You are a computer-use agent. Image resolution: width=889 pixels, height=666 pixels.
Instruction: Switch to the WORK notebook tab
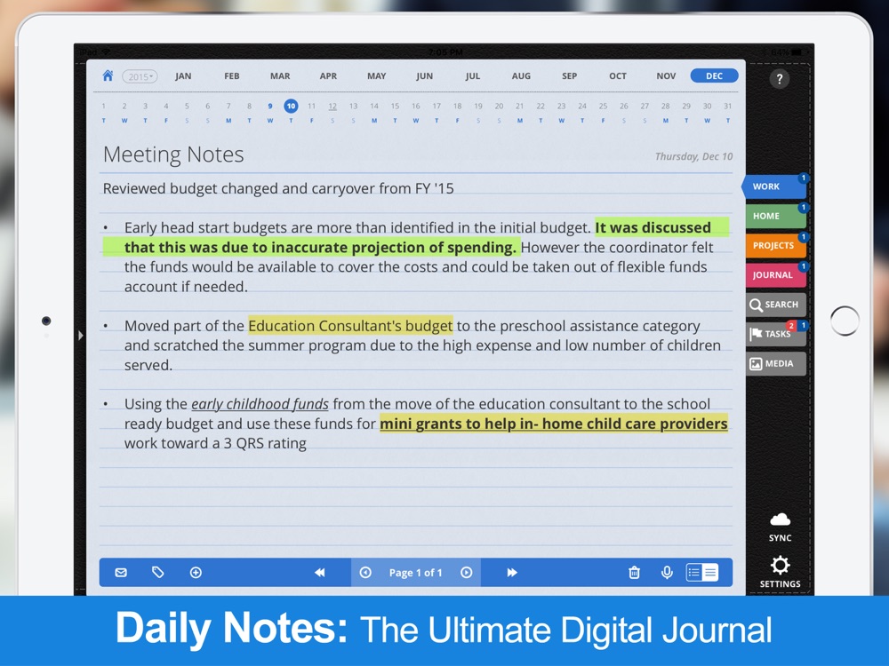pyautogui.click(x=774, y=186)
